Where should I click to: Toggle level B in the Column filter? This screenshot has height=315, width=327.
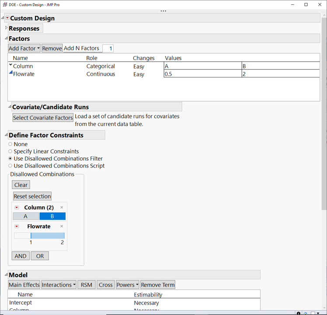coord(52,216)
